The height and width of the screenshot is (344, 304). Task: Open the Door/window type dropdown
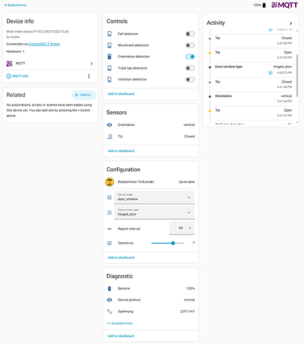point(154,213)
